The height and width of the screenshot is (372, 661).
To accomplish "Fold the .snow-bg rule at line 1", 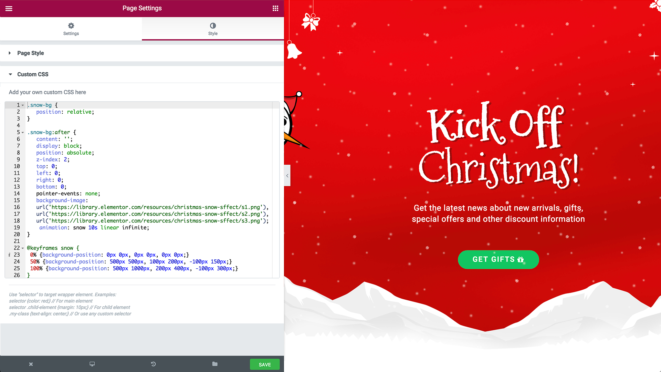I will (x=23, y=105).
